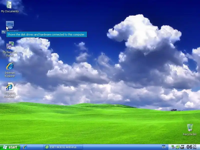The image size is (200, 150).
Task: Click the 06:20 PM taskbar clock
Action: pyautogui.click(x=191, y=147)
